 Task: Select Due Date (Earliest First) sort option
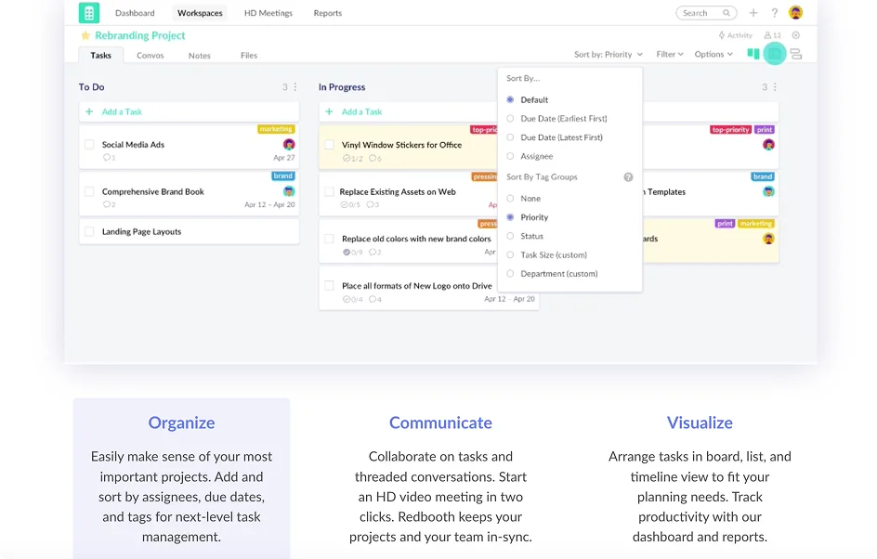[563, 119]
